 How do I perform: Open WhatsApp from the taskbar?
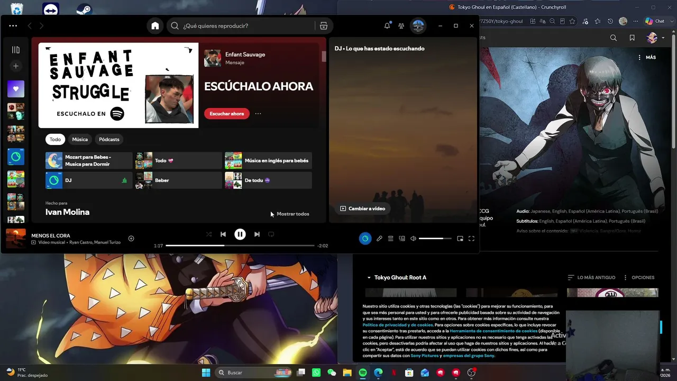316,373
